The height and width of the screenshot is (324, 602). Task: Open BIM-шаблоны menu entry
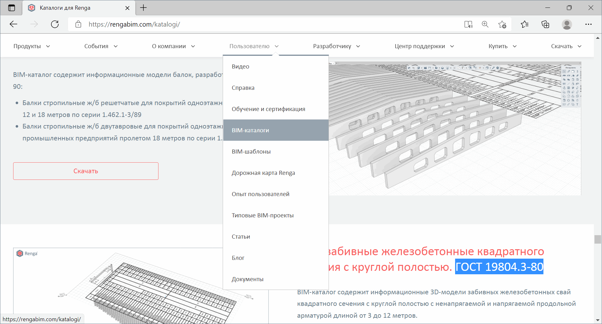coord(276,151)
